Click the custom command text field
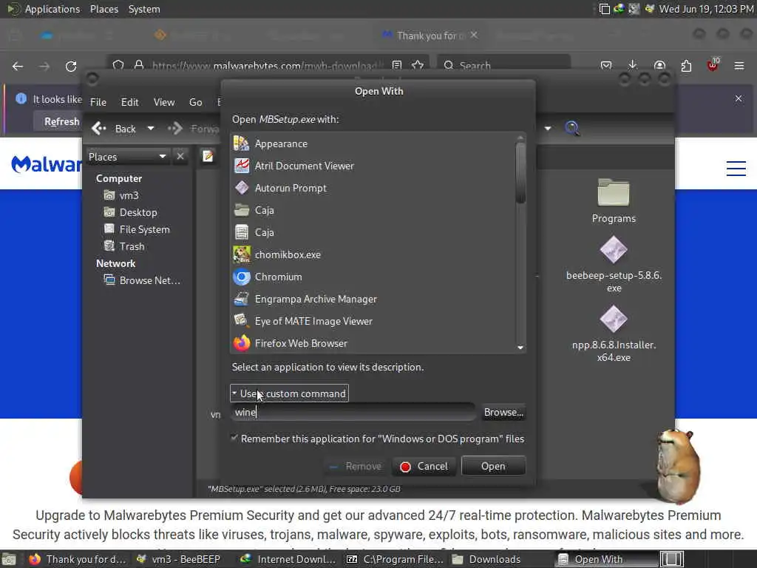 (x=353, y=412)
